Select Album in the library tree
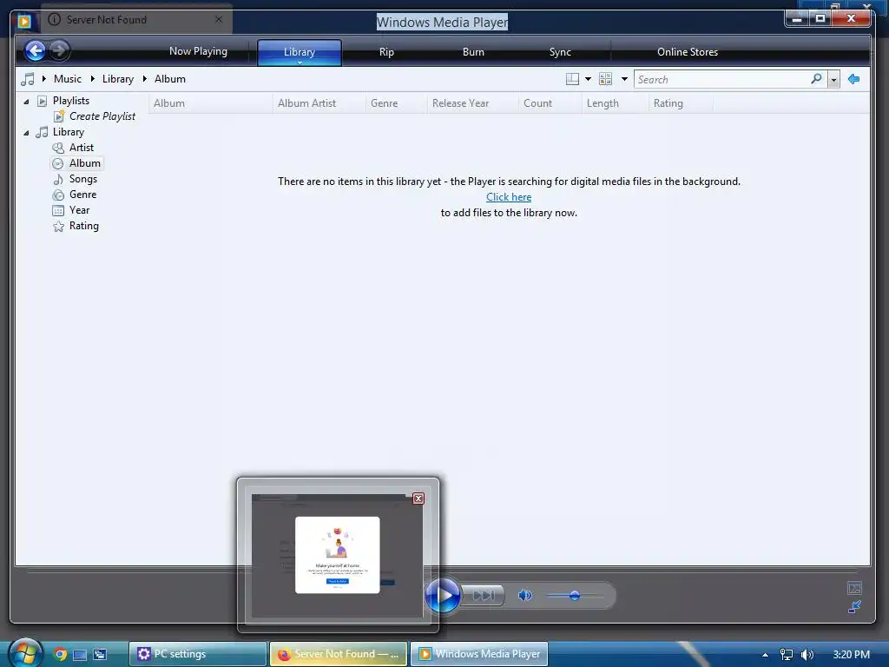 [x=84, y=163]
